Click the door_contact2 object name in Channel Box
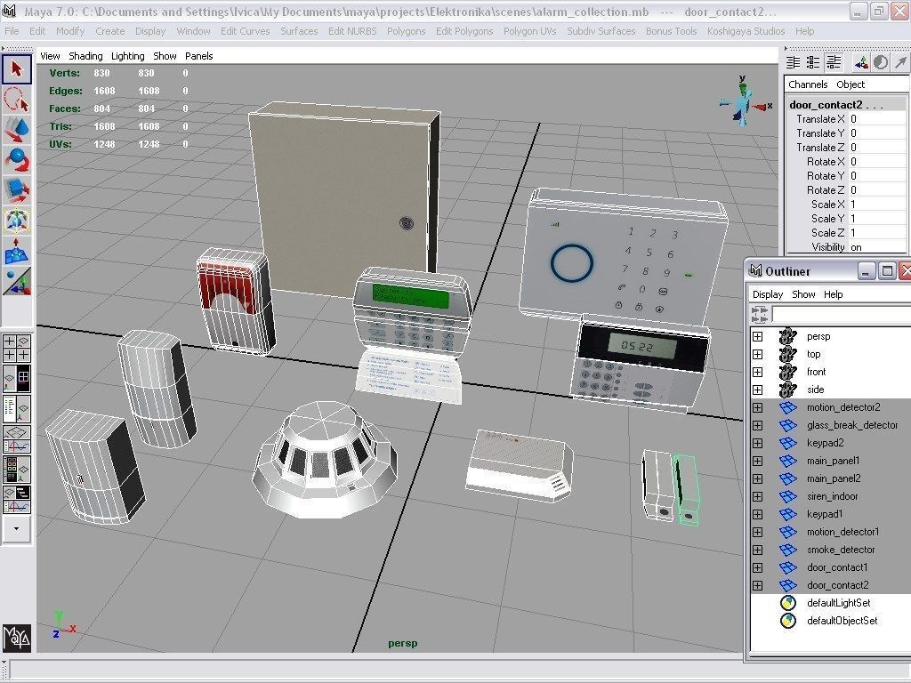 click(x=835, y=105)
